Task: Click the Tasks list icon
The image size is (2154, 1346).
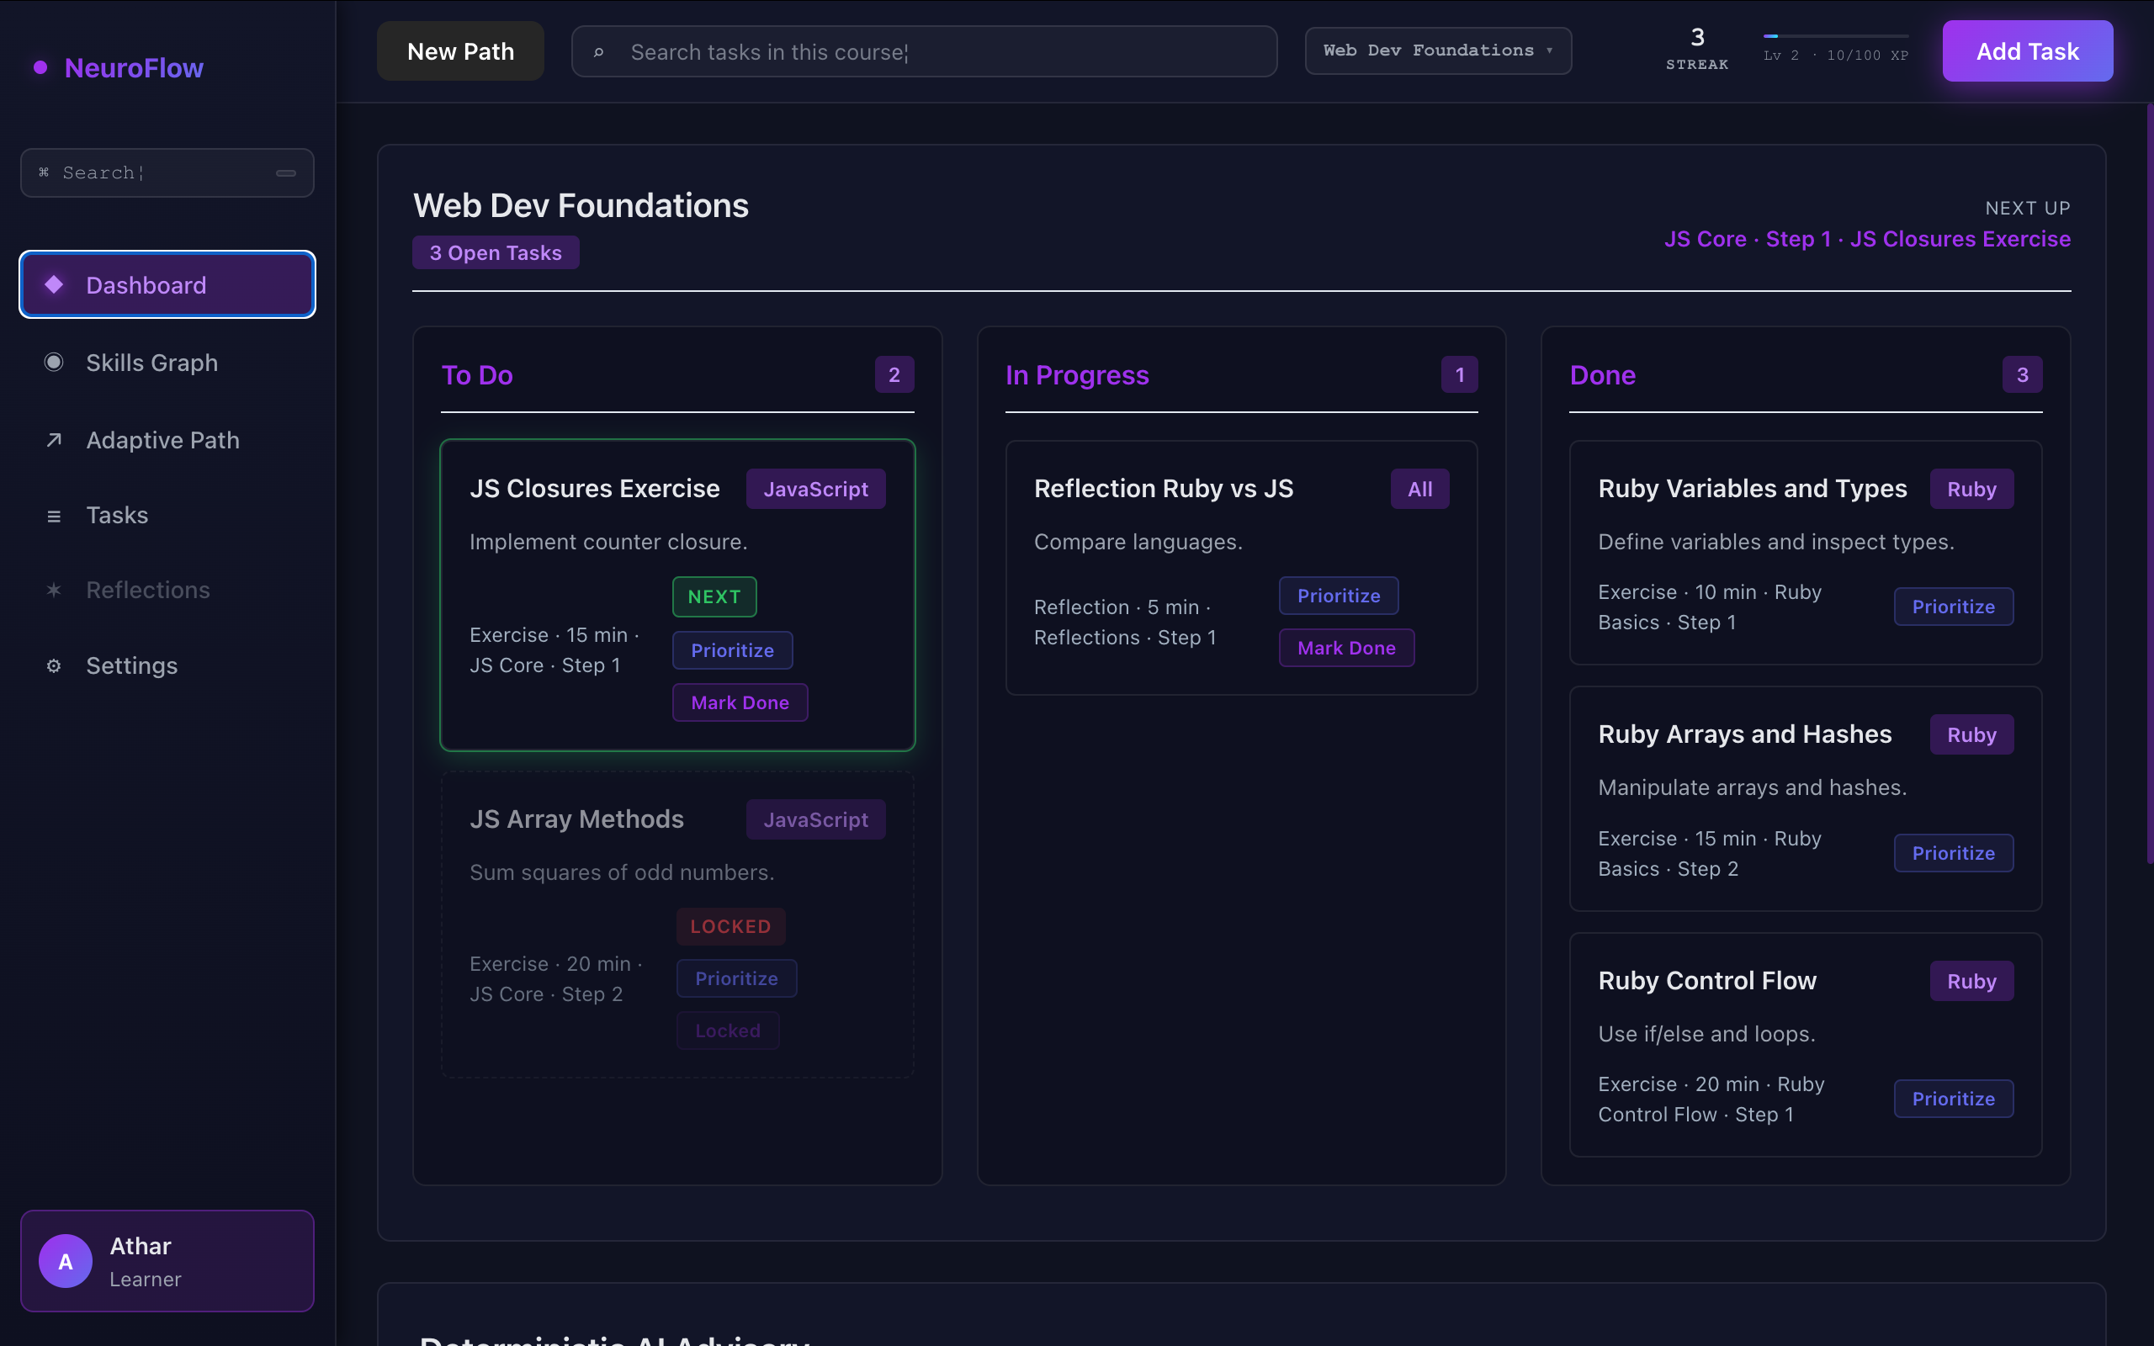Action: click(x=53, y=516)
